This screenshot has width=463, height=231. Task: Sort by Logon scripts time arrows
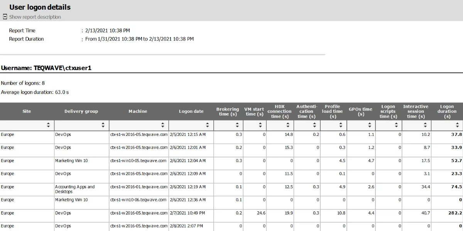click(x=396, y=125)
